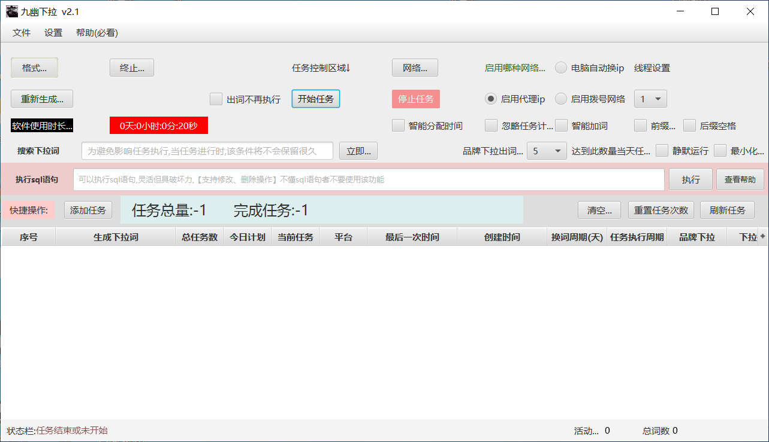769x442 pixels.
Task: Toggle 智能分配时间 checkbox
Action: (x=398, y=125)
